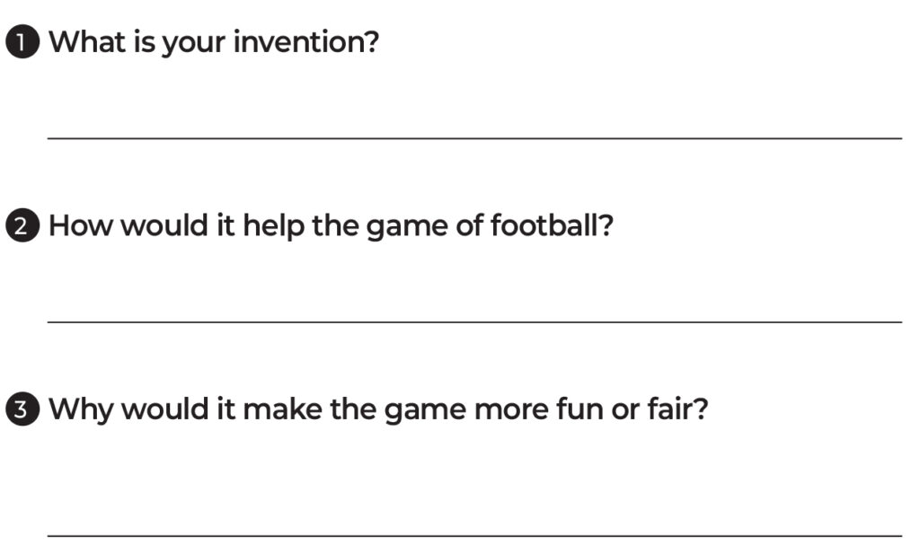This screenshot has width=920, height=545.
Task: Click the number 2 circle badge
Action: [x=22, y=226]
